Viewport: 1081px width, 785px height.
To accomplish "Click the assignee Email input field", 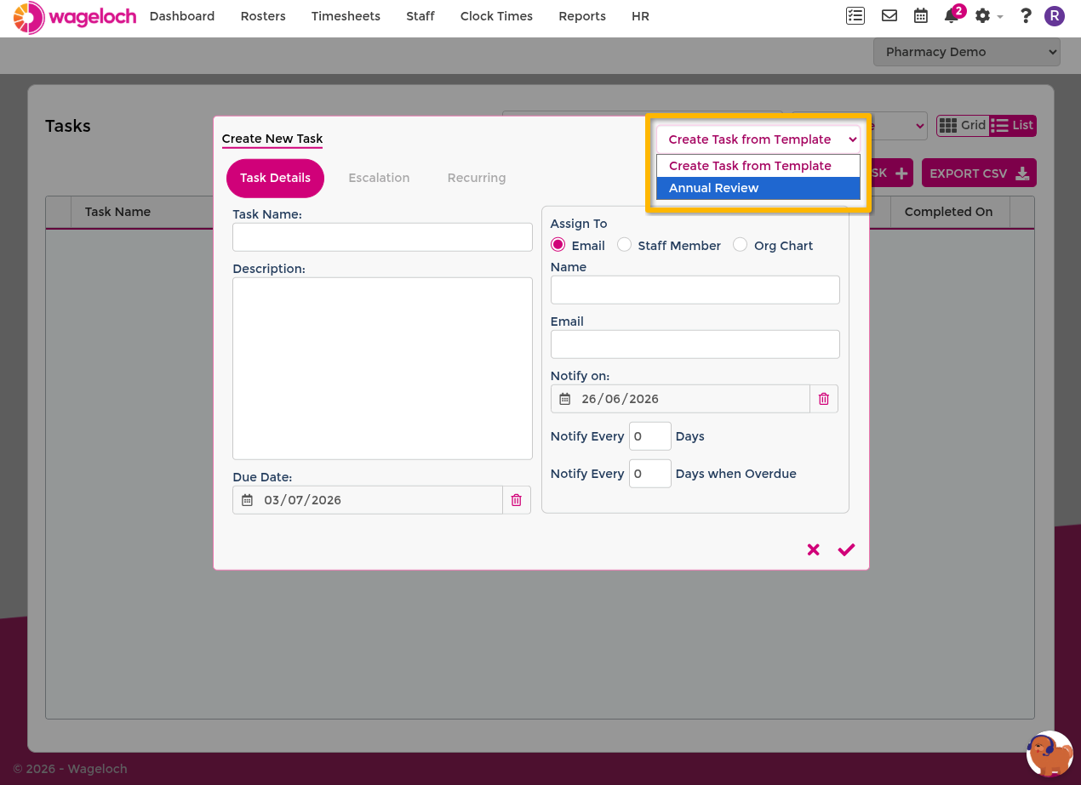I will click(695, 344).
